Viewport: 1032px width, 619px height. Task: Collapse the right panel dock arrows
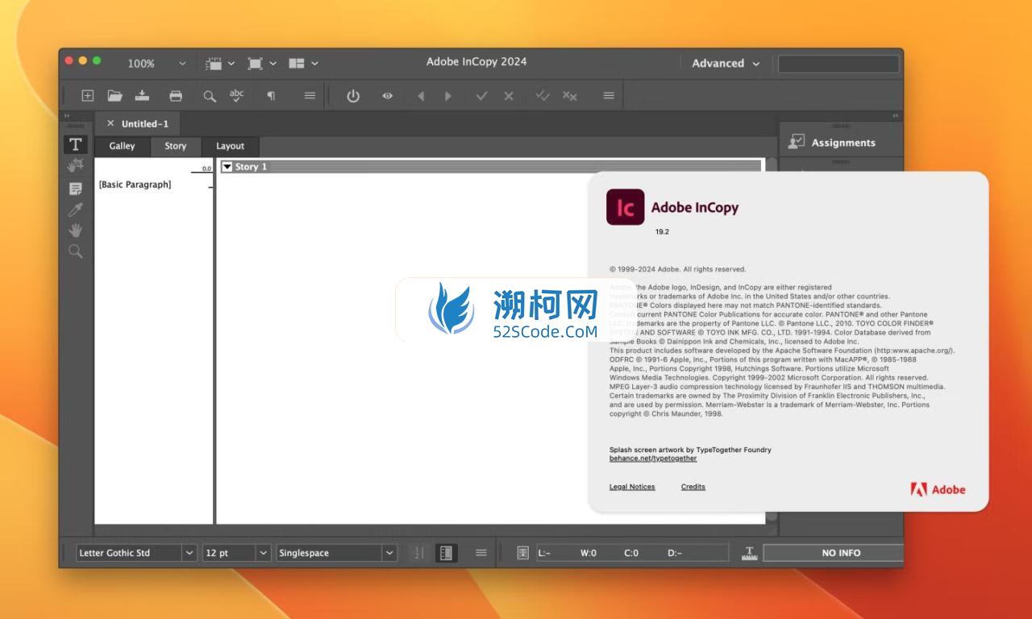coord(895,116)
